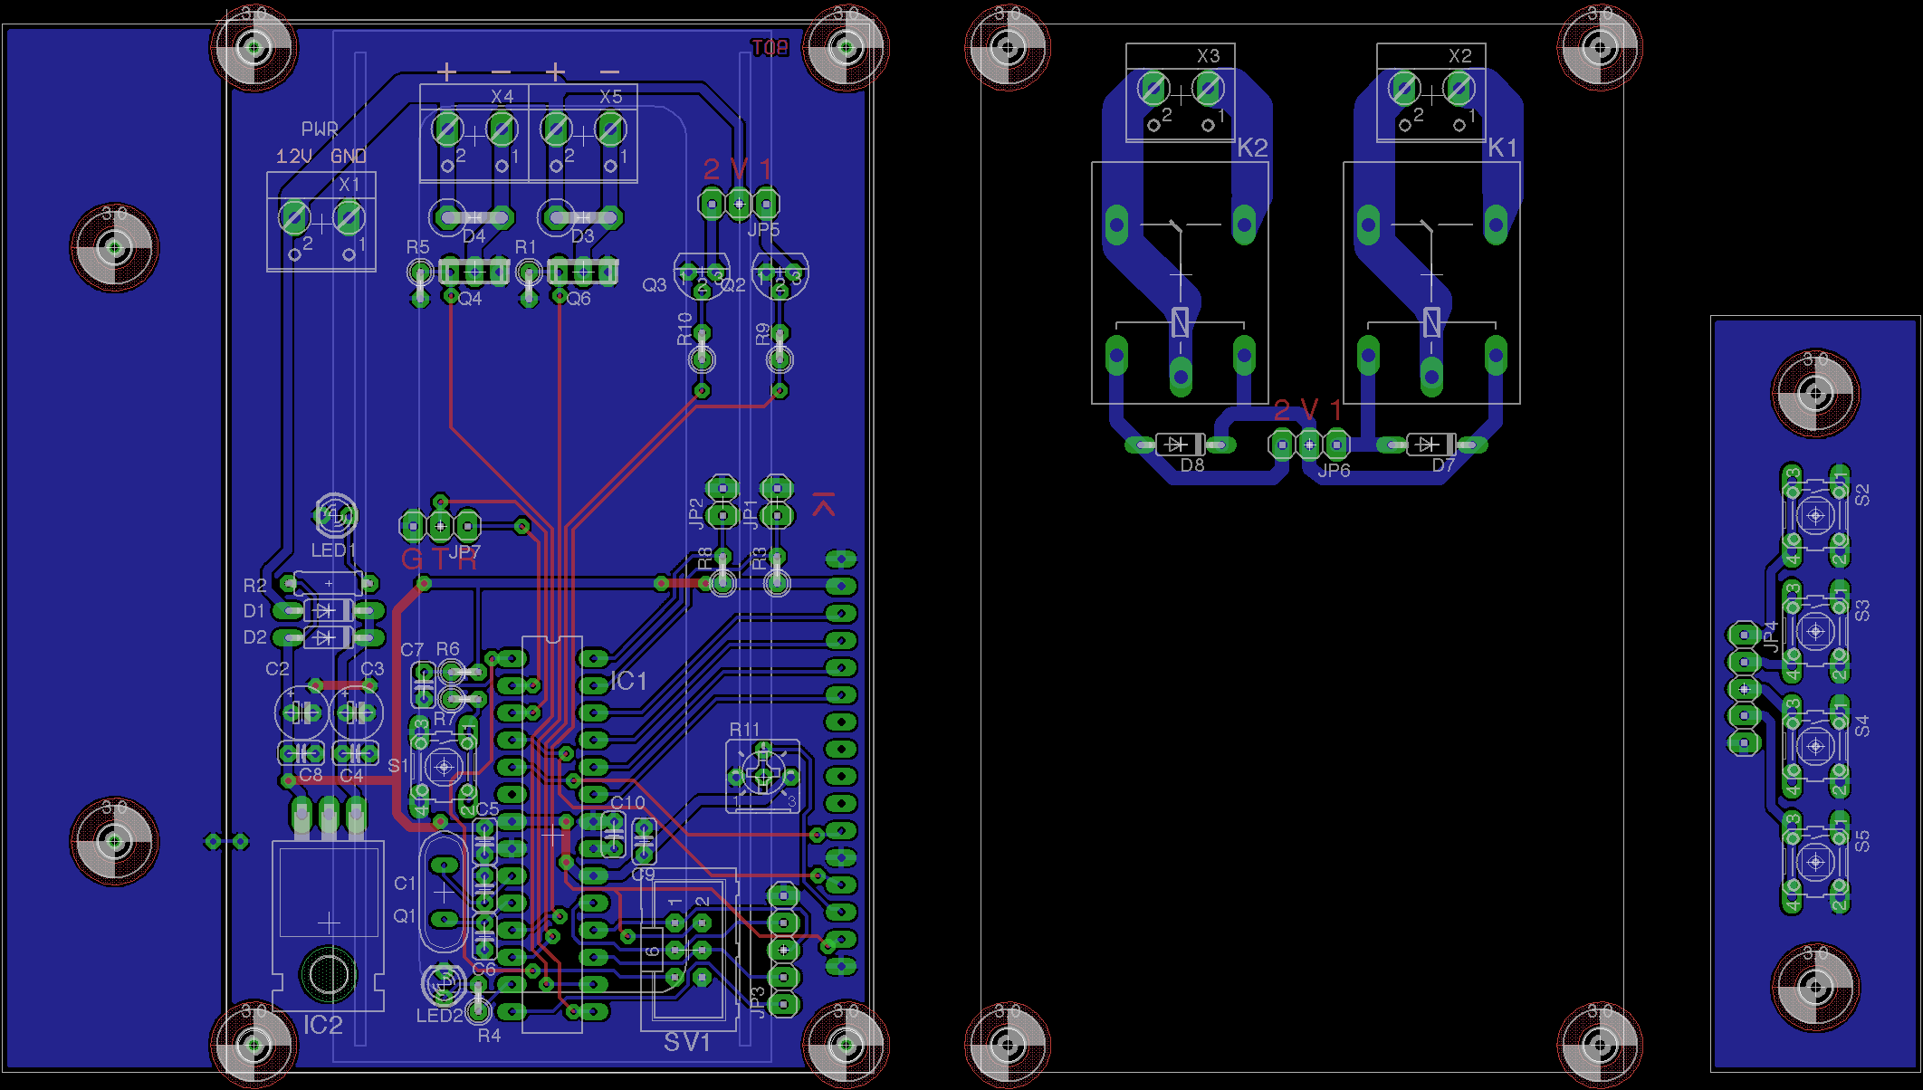Click the LED1 label
1923x1090 pixels.
(x=333, y=550)
